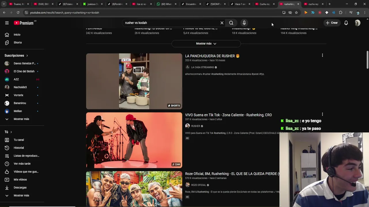Open Roze Oficial video title
Screen dimensions: 369x207
click(x=232, y=174)
